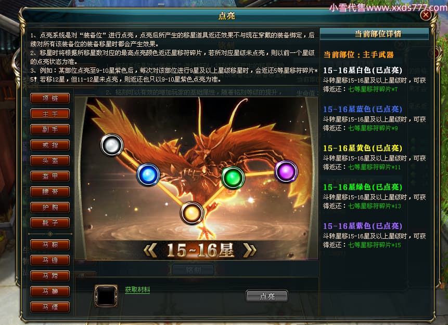This screenshot has width=448, height=325.
Task: Click the 获取材料 link
Action: coord(137,290)
